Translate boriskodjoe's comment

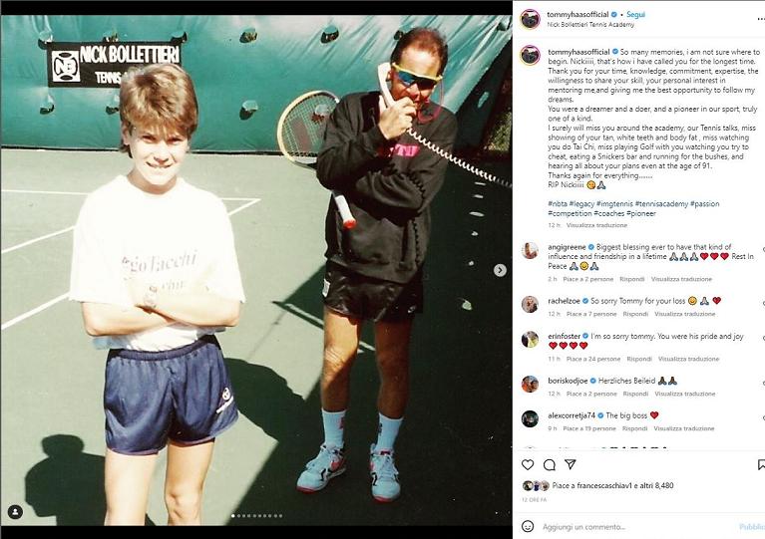tap(685, 394)
